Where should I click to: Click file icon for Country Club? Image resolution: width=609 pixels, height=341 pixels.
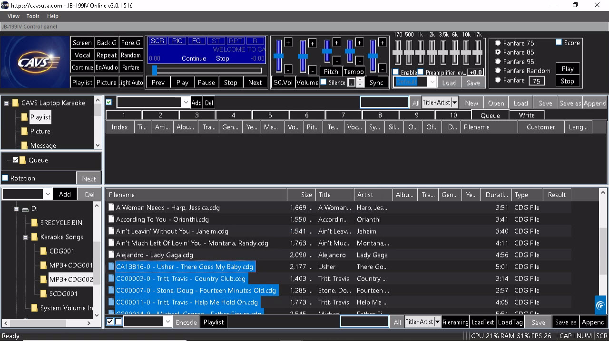pos(111,279)
